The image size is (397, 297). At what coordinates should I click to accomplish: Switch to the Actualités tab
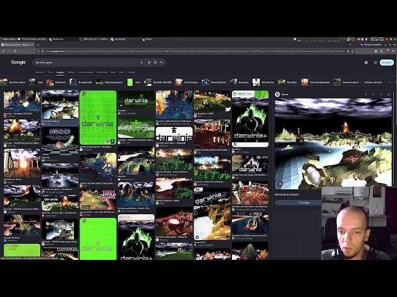pos(102,72)
